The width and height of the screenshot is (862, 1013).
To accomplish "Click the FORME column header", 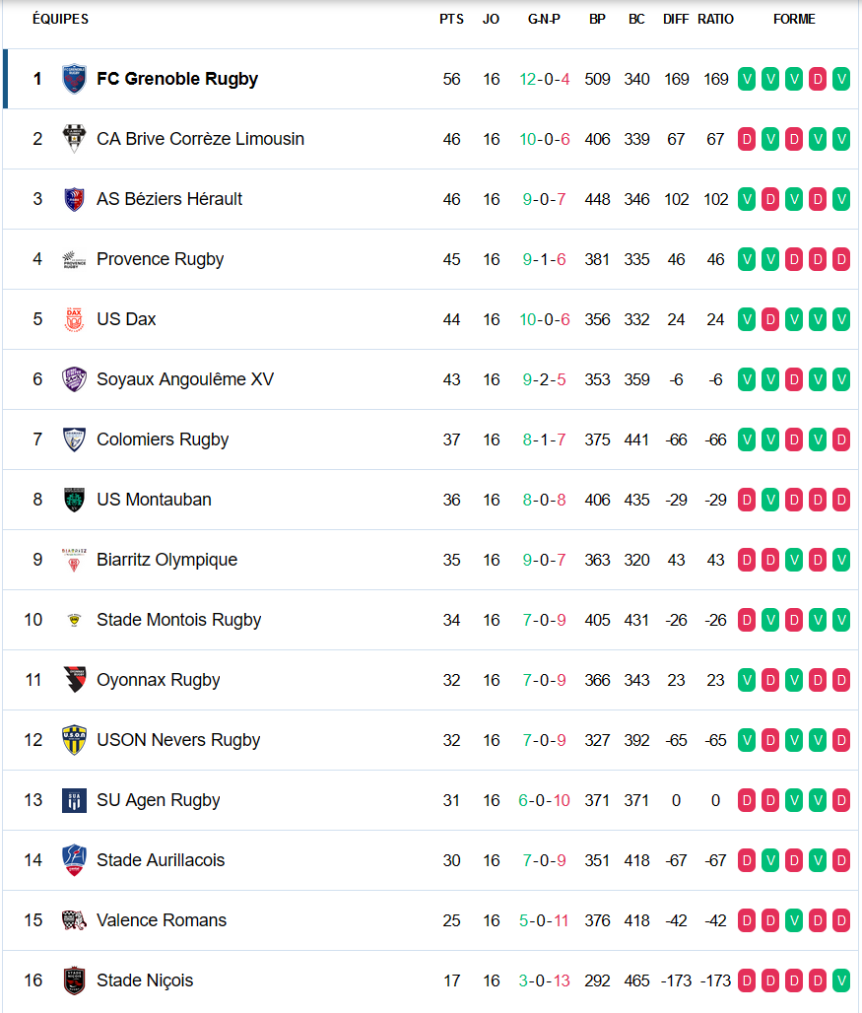I will pyautogui.click(x=794, y=20).
